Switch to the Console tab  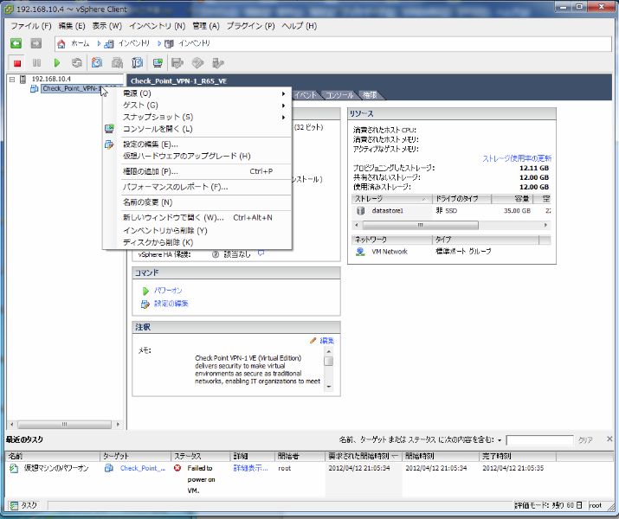339,95
